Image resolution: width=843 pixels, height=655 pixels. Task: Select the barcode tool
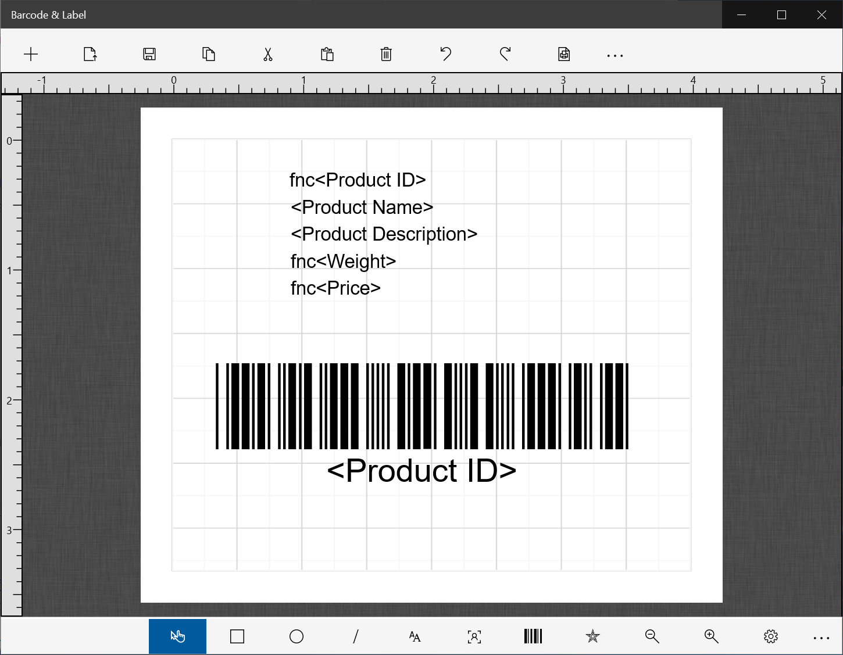(x=533, y=636)
